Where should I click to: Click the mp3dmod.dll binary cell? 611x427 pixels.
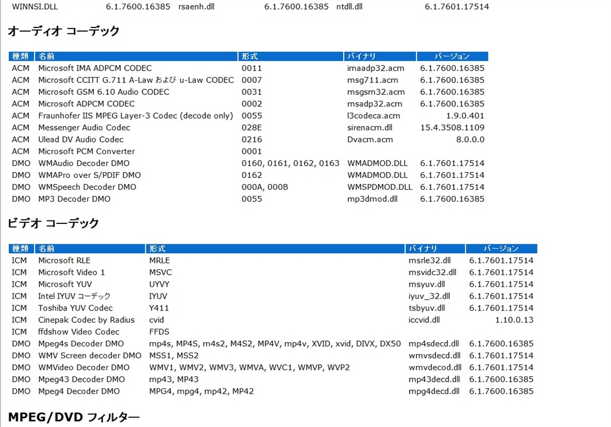pyautogui.click(x=372, y=199)
